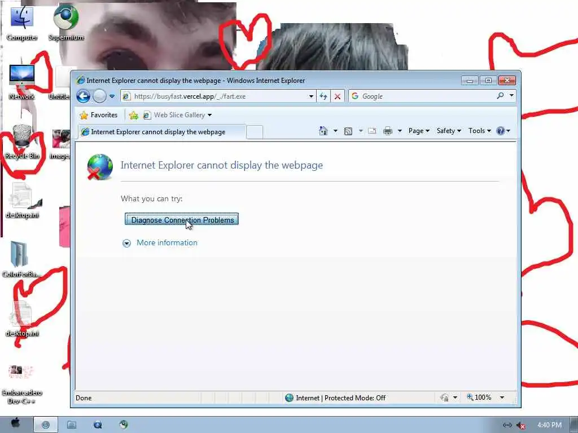Open the Apple-logo Start button

tap(15, 424)
